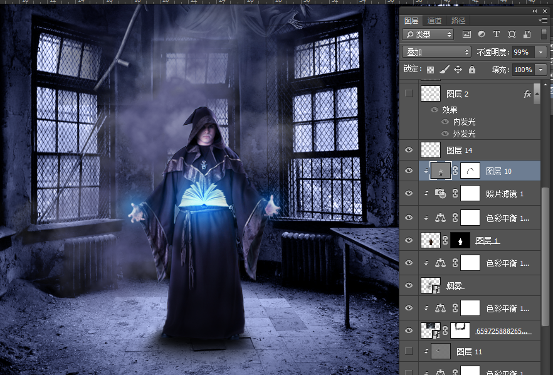Filter layers by smart objects icon

[527, 34]
